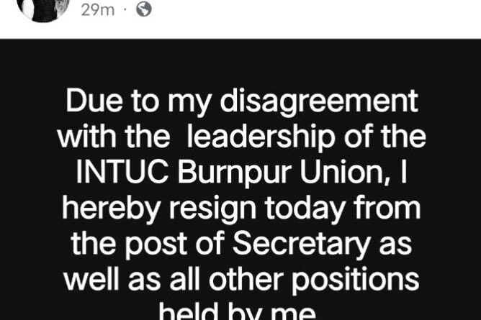Click the word 'disagreement' in the post

tap(319, 102)
